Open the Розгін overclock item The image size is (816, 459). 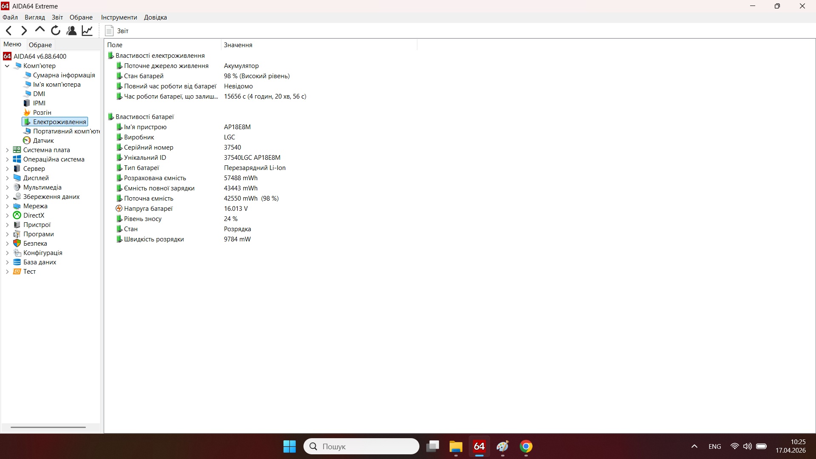click(x=42, y=112)
